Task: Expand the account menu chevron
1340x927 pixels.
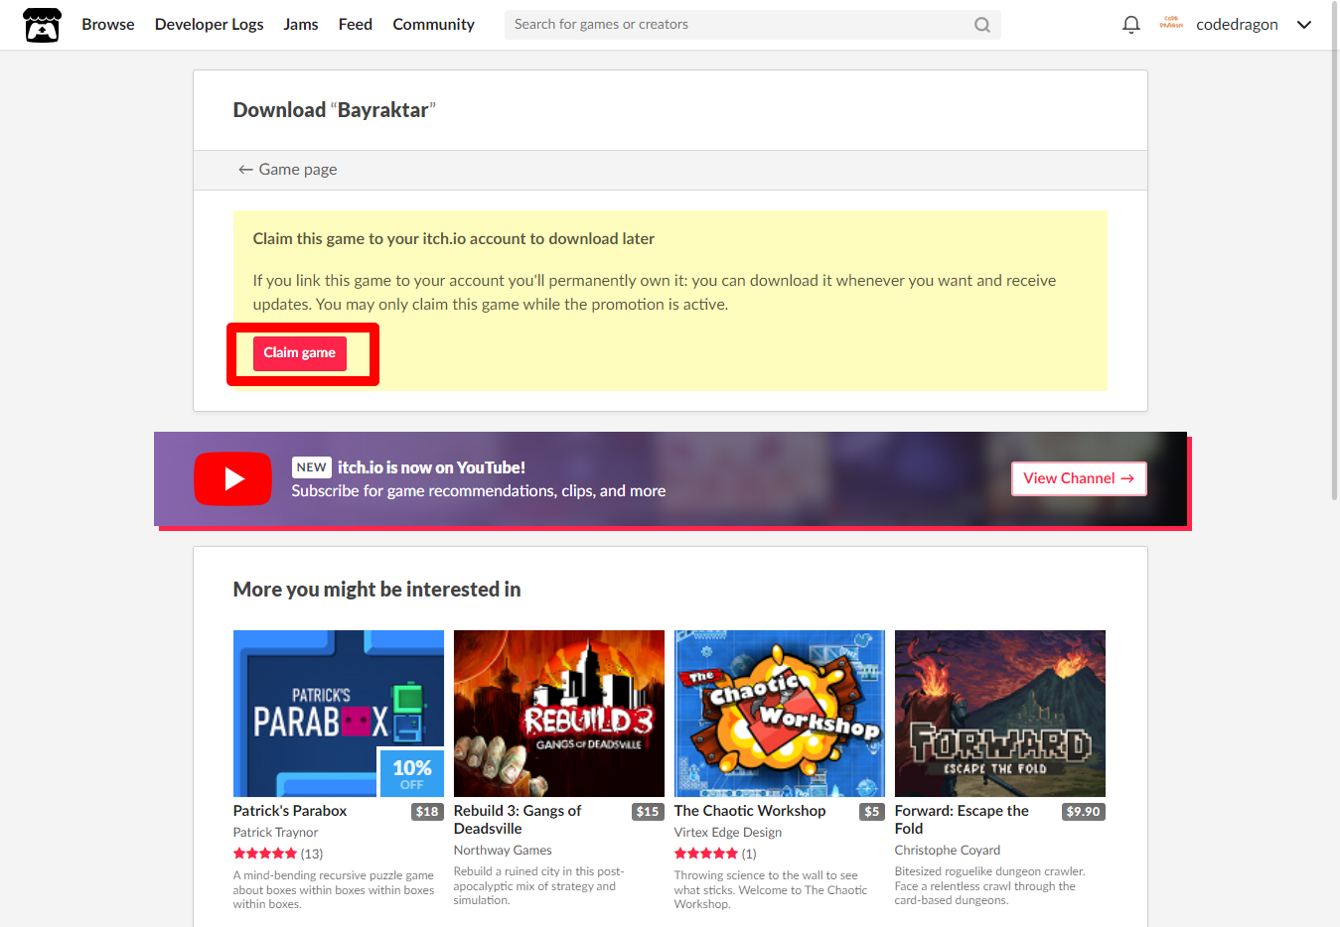Action: click(1304, 25)
